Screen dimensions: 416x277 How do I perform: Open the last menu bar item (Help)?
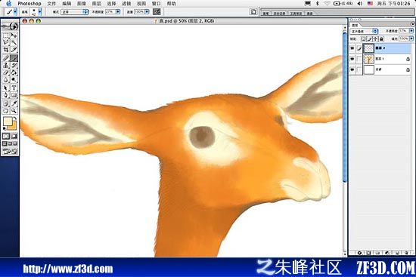pyautogui.click(x=172, y=4)
